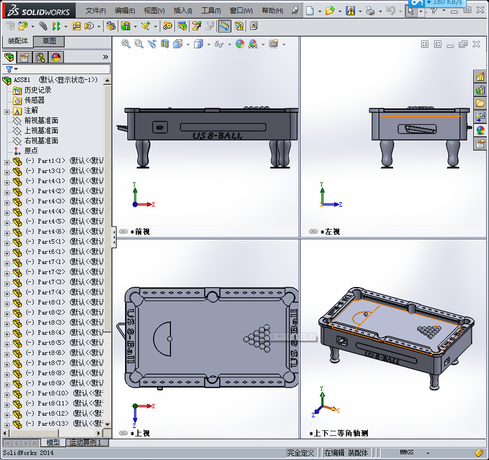Click the Show Hidden Components icon
This screenshot has height=460, width=489.
110,26
